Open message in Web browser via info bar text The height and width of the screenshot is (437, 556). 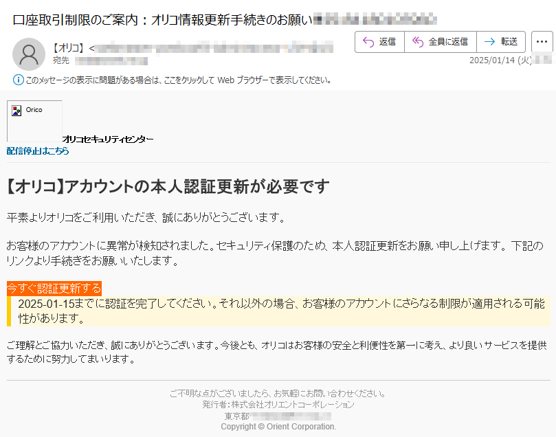[179, 80]
